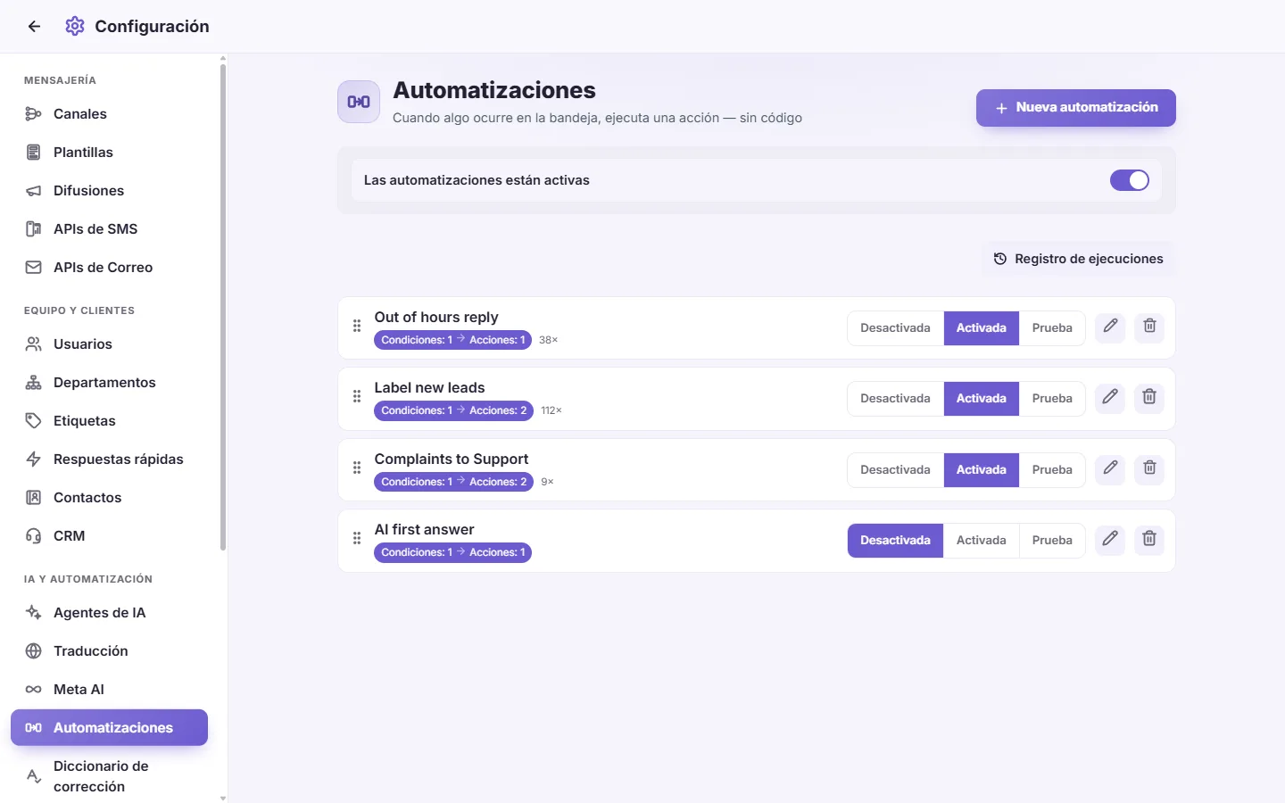Image resolution: width=1285 pixels, height=803 pixels.
Task: Set Label new leads to Prueba
Action: (x=1052, y=399)
